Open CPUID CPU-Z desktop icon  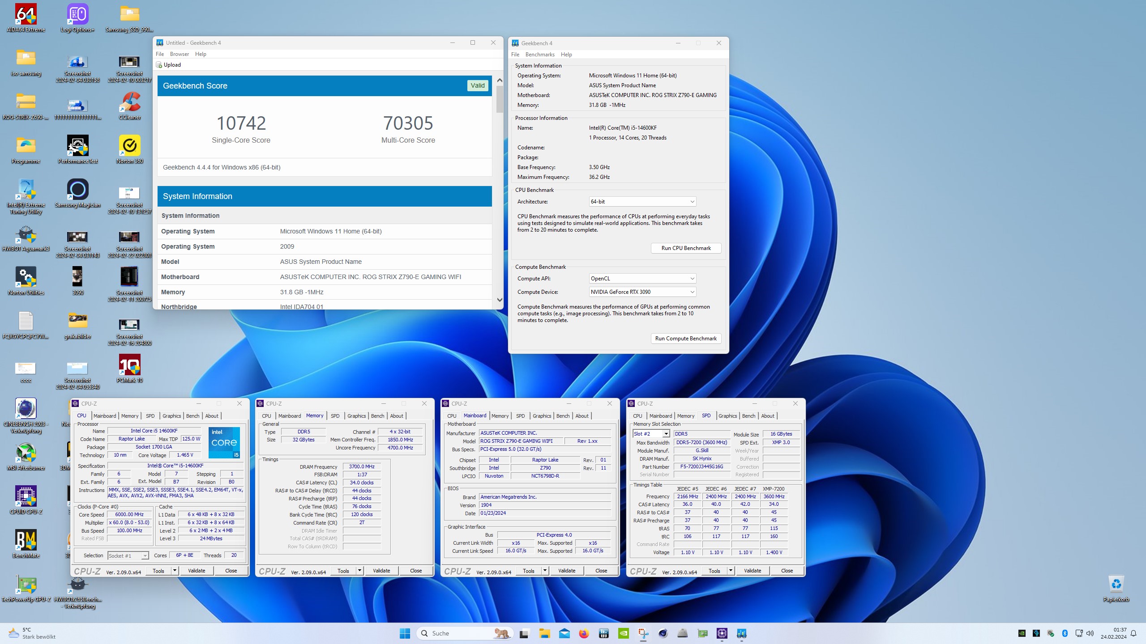tap(26, 500)
